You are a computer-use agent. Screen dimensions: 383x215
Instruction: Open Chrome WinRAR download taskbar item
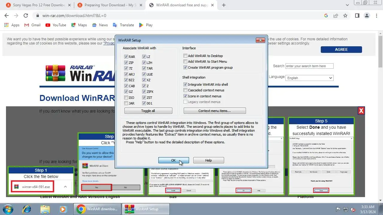(97, 209)
